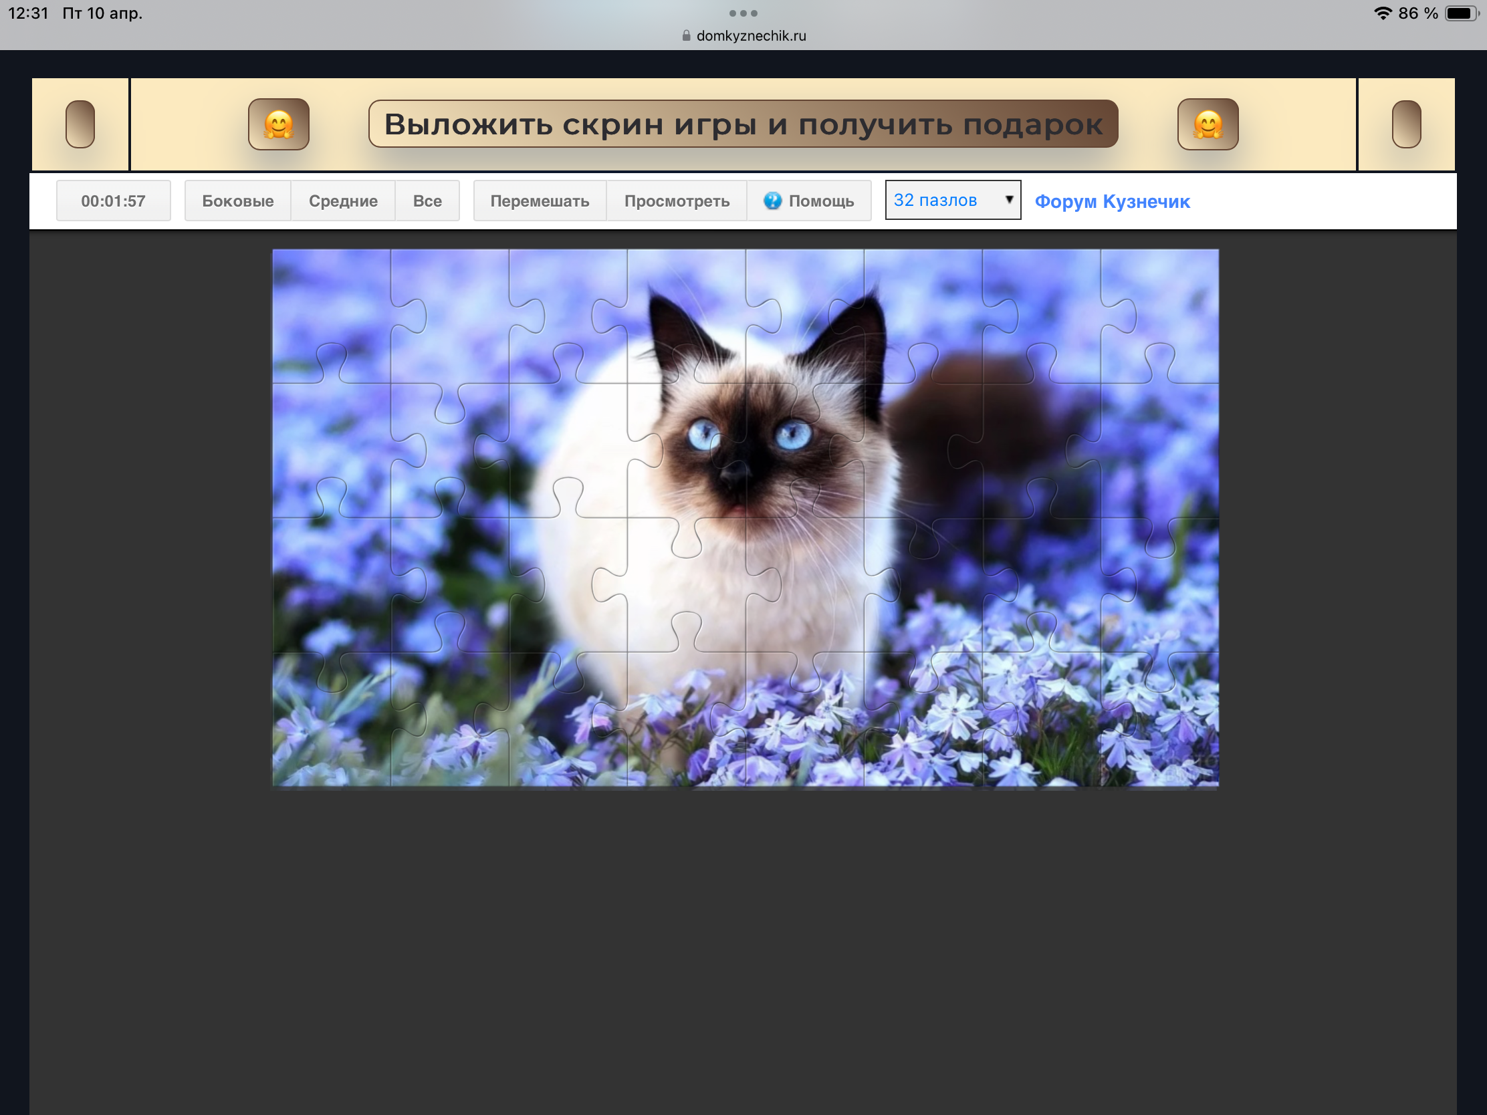Tap the three dots at top center
The width and height of the screenshot is (1487, 1115).
click(743, 13)
